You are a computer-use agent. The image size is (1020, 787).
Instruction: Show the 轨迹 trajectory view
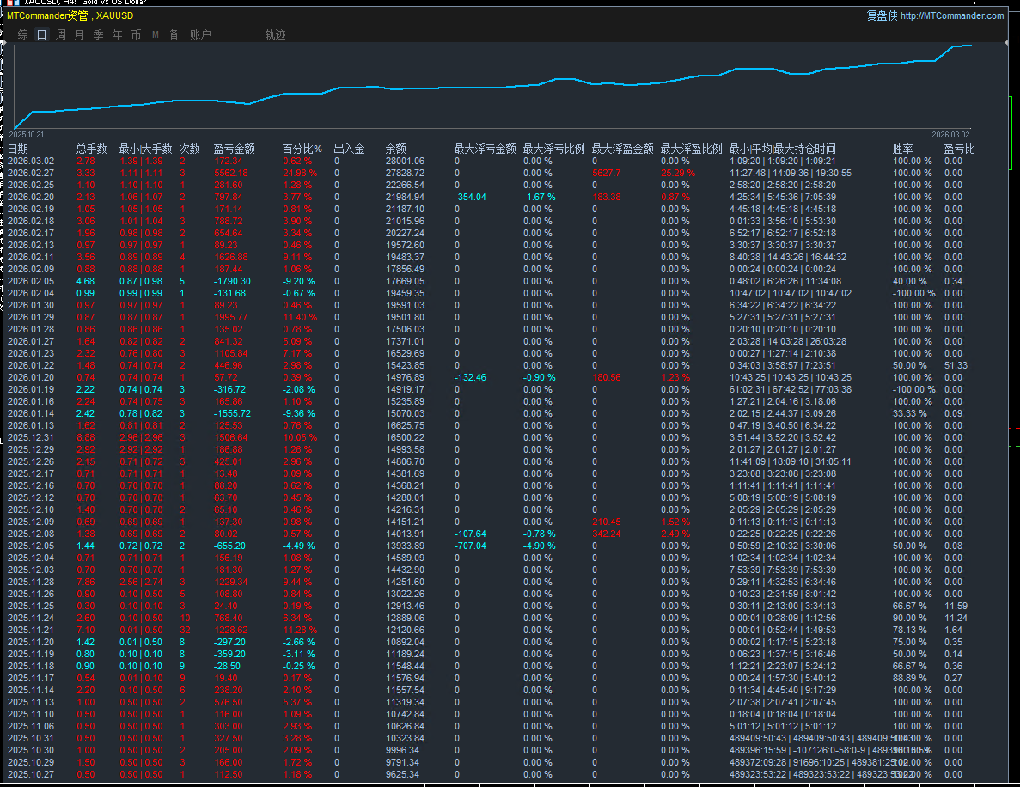(275, 35)
